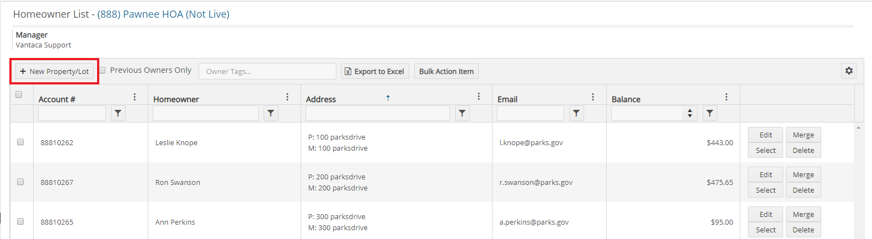Enable the Previous Owners Only checkbox
Viewport: 872px width, 239px height.
(102, 70)
